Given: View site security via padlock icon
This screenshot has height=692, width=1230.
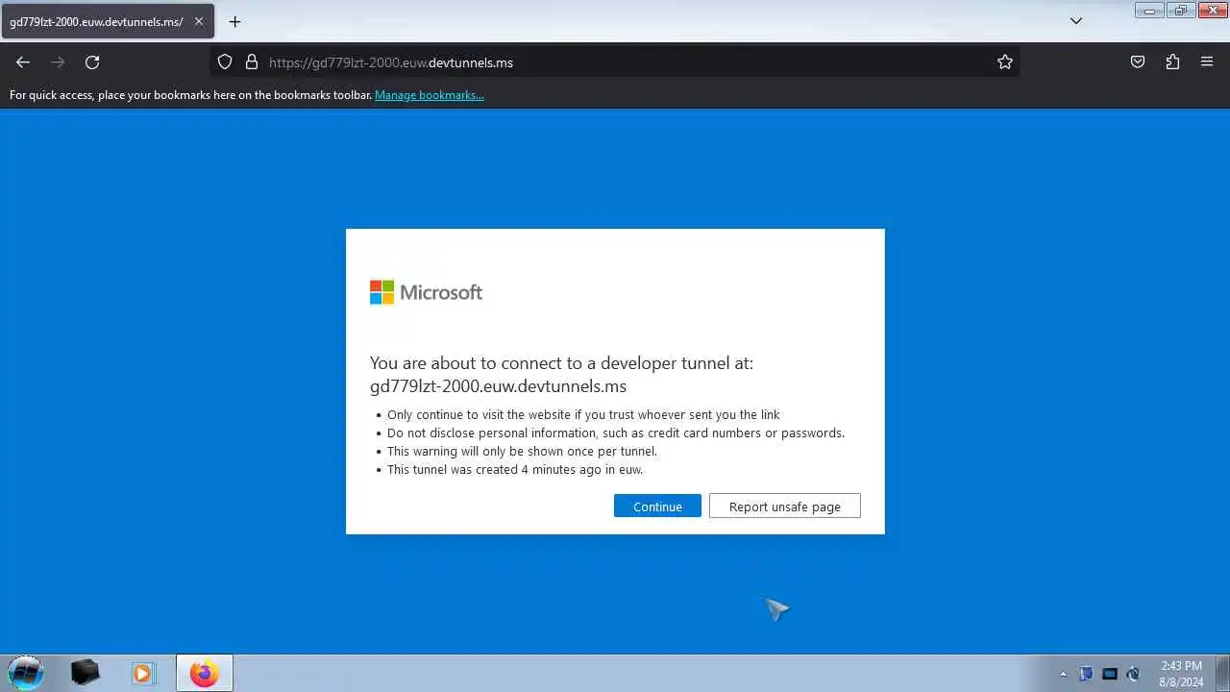Looking at the screenshot, I should click(252, 62).
